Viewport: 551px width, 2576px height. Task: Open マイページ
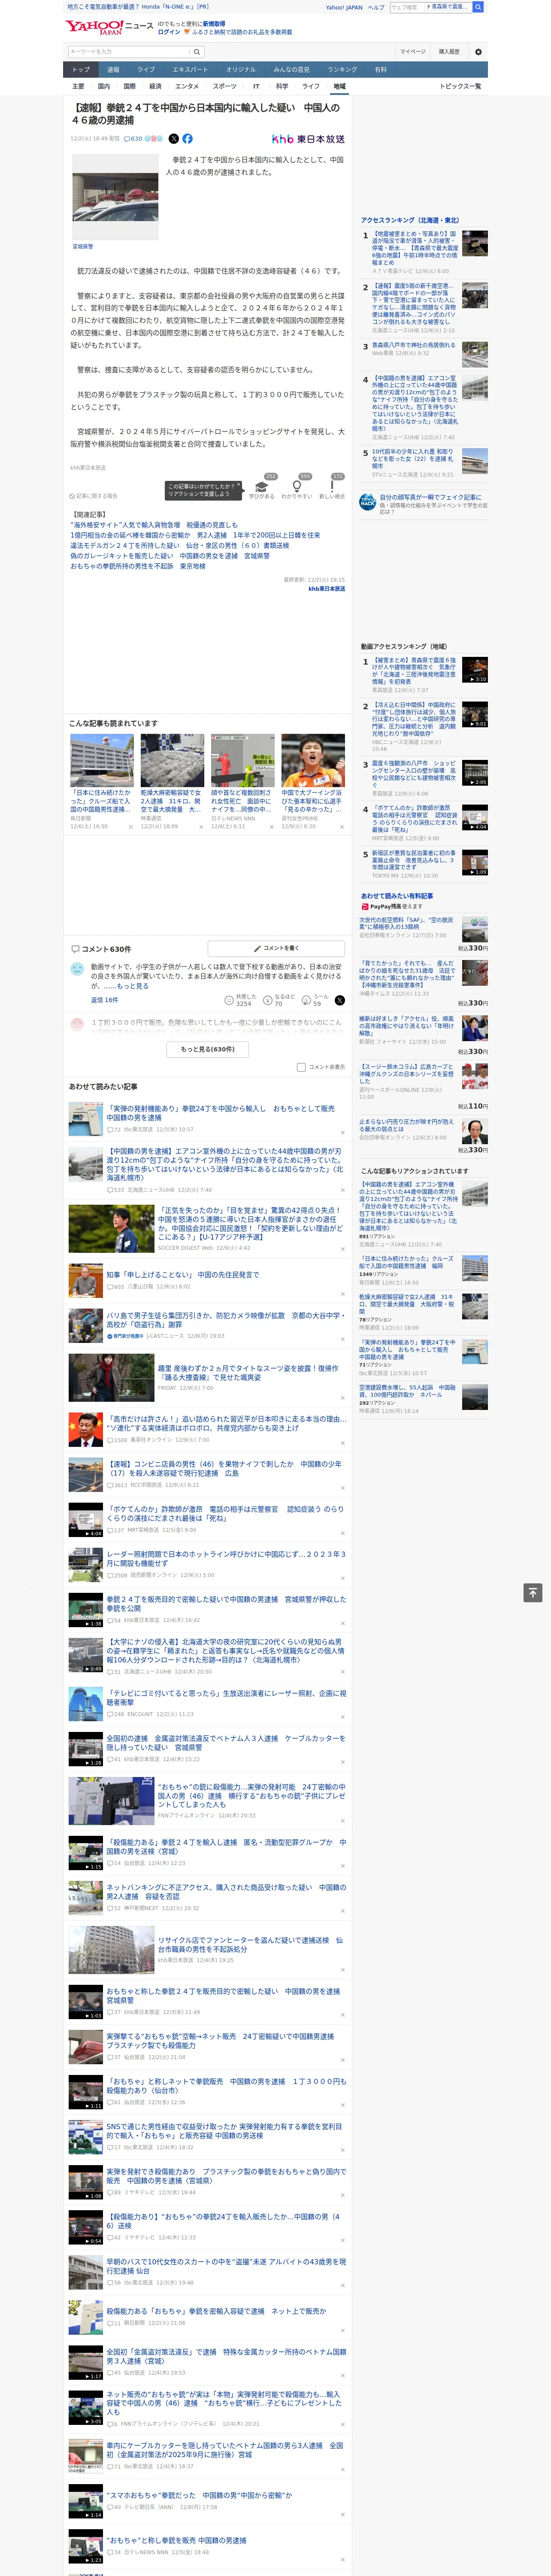tap(413, 51)
